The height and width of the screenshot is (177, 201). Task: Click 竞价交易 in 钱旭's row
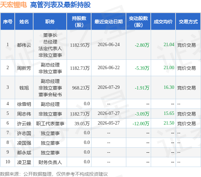[x=186, y=88]
